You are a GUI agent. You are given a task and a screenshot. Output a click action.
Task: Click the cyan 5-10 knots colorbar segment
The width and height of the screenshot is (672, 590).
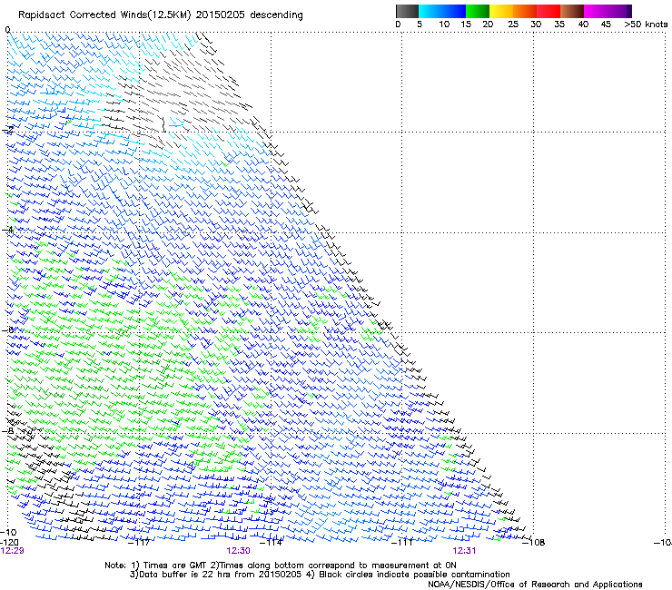430,11
